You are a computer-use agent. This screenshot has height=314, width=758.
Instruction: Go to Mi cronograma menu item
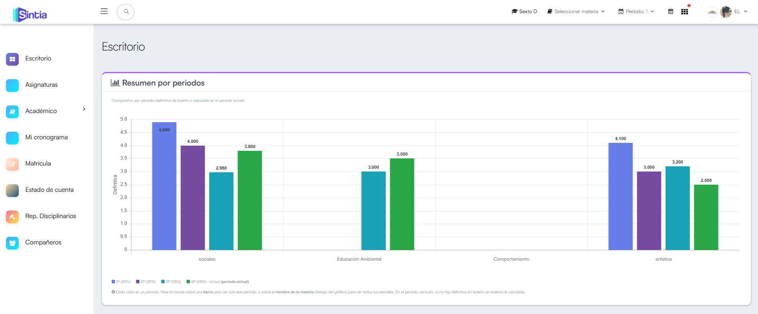point(47,137)
